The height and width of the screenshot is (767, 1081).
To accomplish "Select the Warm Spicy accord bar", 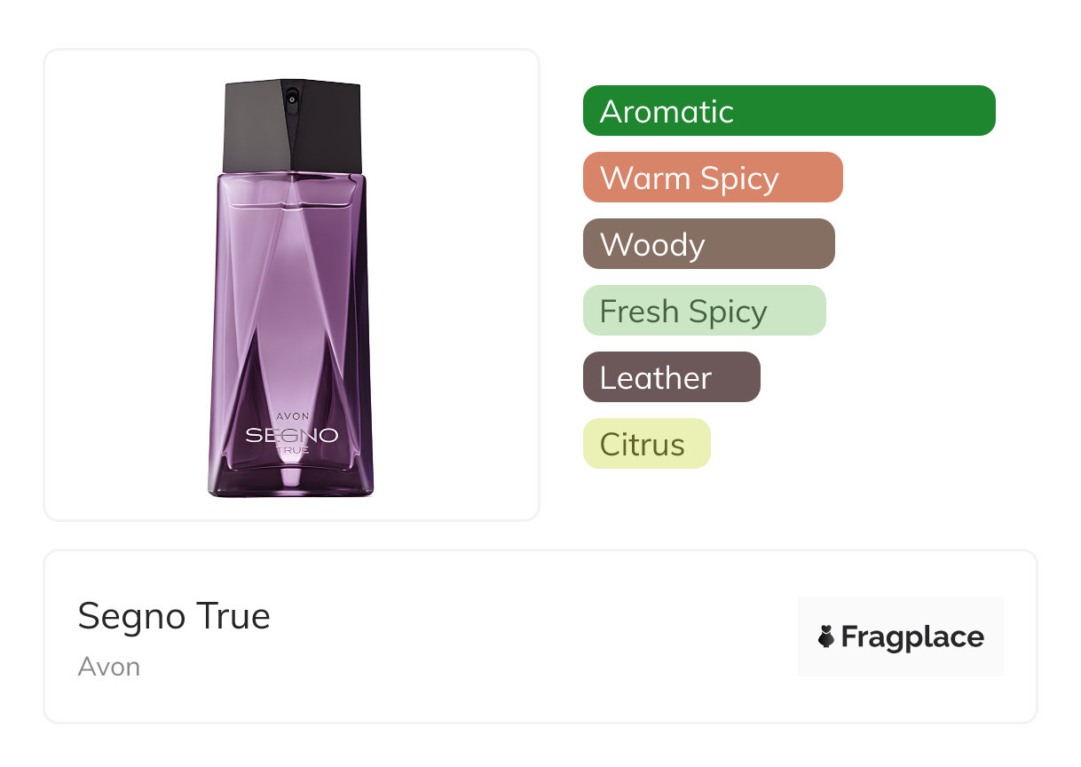I will click(712, 178).
